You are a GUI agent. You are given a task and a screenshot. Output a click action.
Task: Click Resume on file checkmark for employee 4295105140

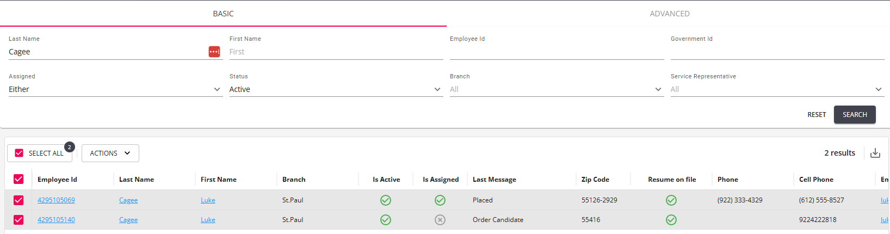671,220
